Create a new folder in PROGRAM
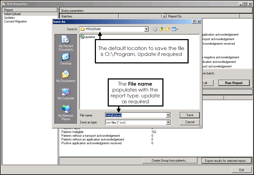This screenshot has width=254, height=175. point(168,29)
